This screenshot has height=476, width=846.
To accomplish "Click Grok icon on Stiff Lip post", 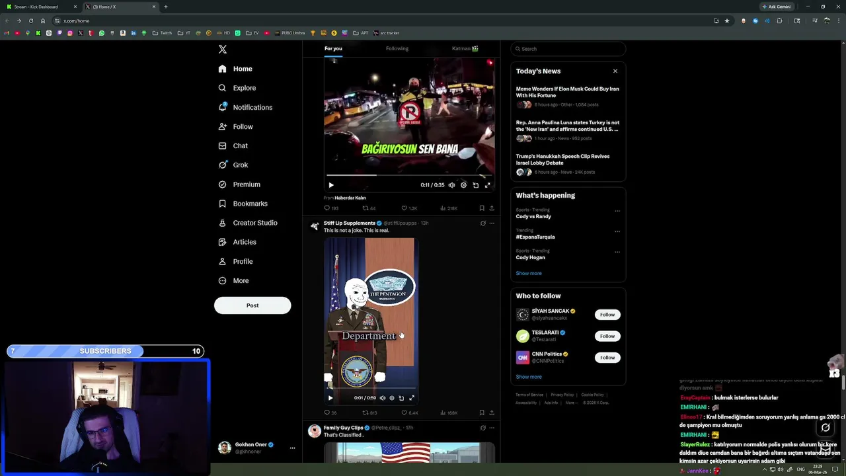I will point(483,223).
